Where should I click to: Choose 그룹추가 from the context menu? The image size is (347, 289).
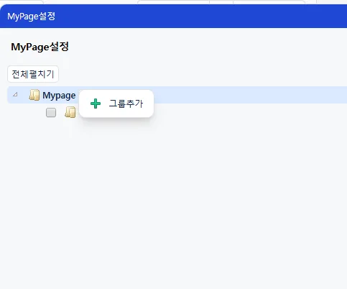pos(116,104)
